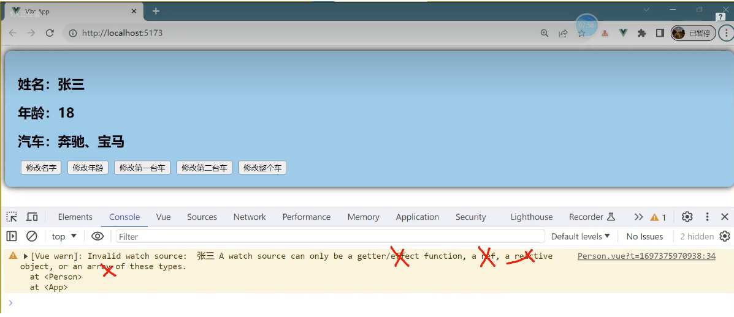Switch to the Network tab
The image size is (734, 317).
tap(250, 217)
